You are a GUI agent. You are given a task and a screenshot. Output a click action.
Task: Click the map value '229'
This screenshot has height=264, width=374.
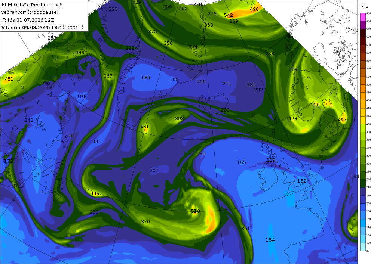click(271, 160)
